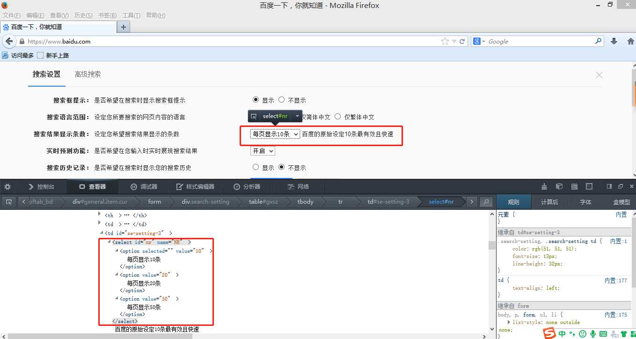The height and width of the screenshot is (339, 636).
Task: Toggle devtools side docking icon
Action: click(x=609, y=186)
